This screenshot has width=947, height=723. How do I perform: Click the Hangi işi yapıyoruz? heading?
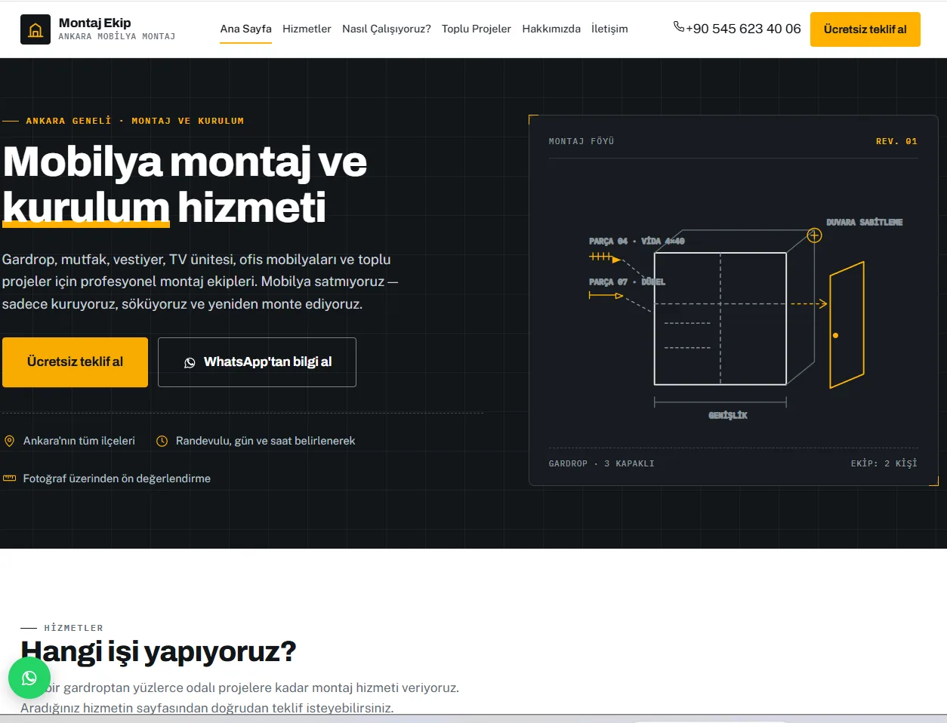click(159, 651)
